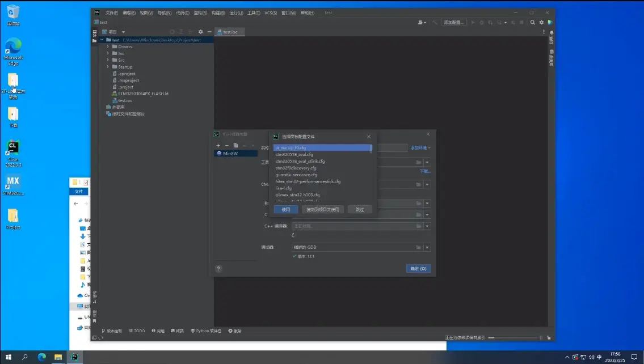Click the copy toolchain icon
Image resolution: width=644 pixels, height=364 pixels.
coord(235,146)
